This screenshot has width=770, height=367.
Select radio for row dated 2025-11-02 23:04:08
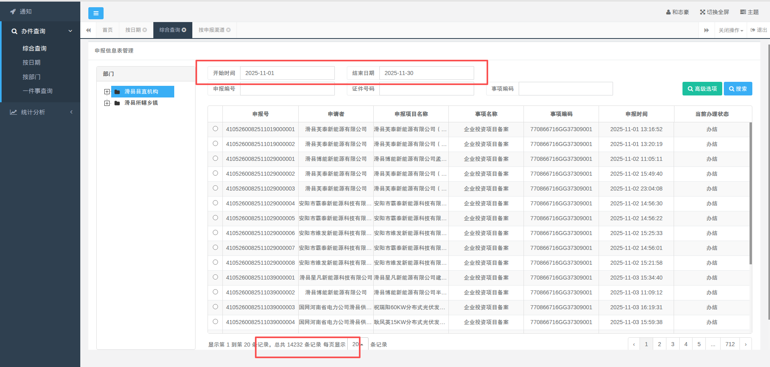(x=215, y=188)
